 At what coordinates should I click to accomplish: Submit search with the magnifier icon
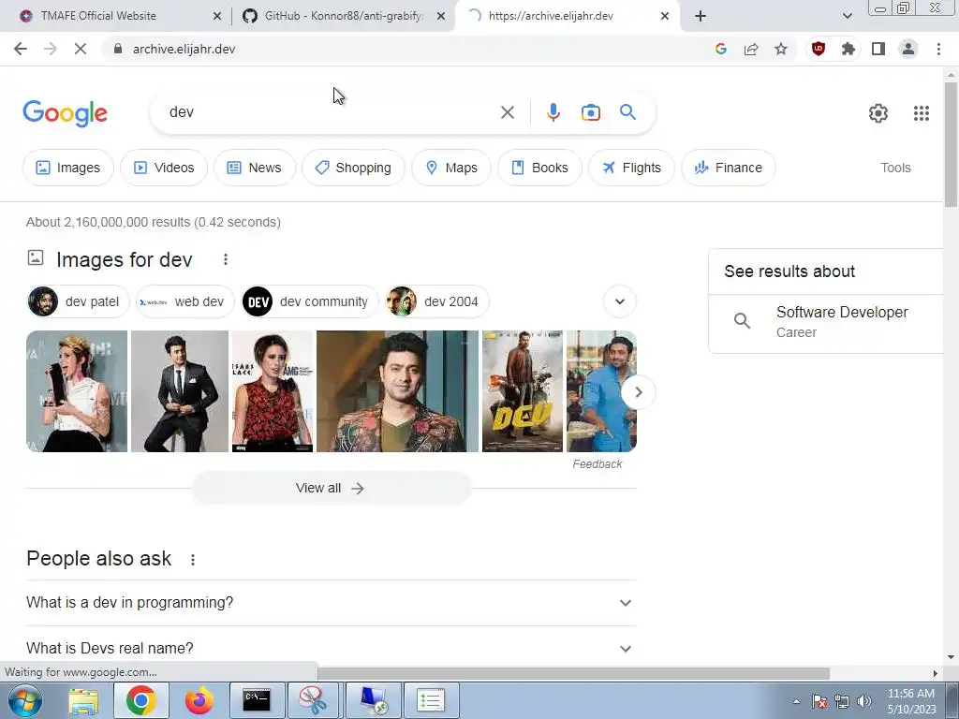point(627,112)
